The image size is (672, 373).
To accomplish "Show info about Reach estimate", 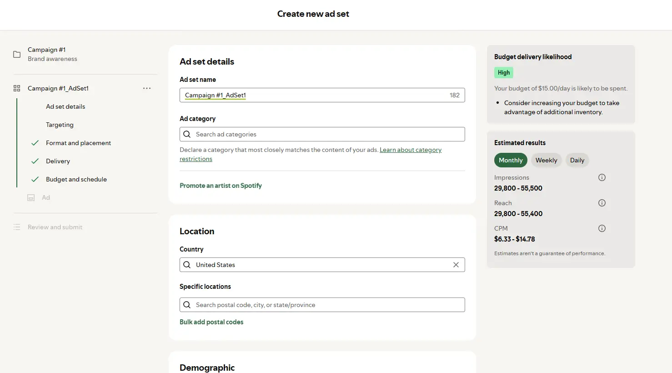I will tap(602, 203).
